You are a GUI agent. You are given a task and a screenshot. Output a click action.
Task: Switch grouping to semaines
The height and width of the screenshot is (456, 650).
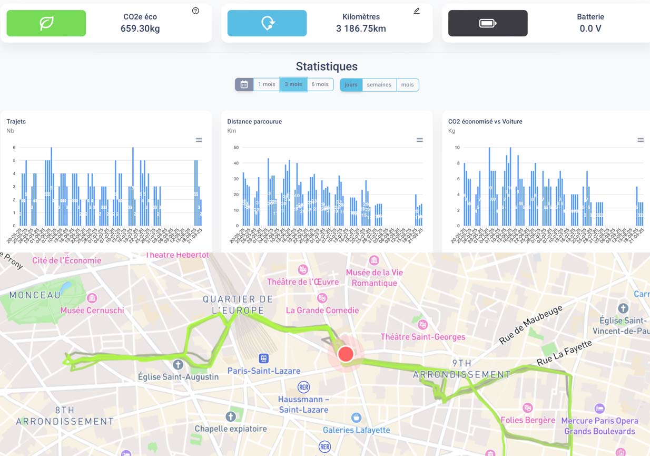379,85
